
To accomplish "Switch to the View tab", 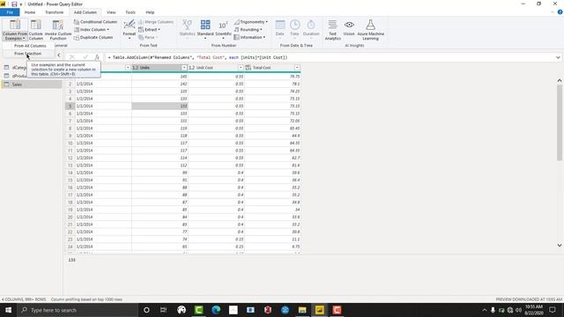I will (111, 12).
